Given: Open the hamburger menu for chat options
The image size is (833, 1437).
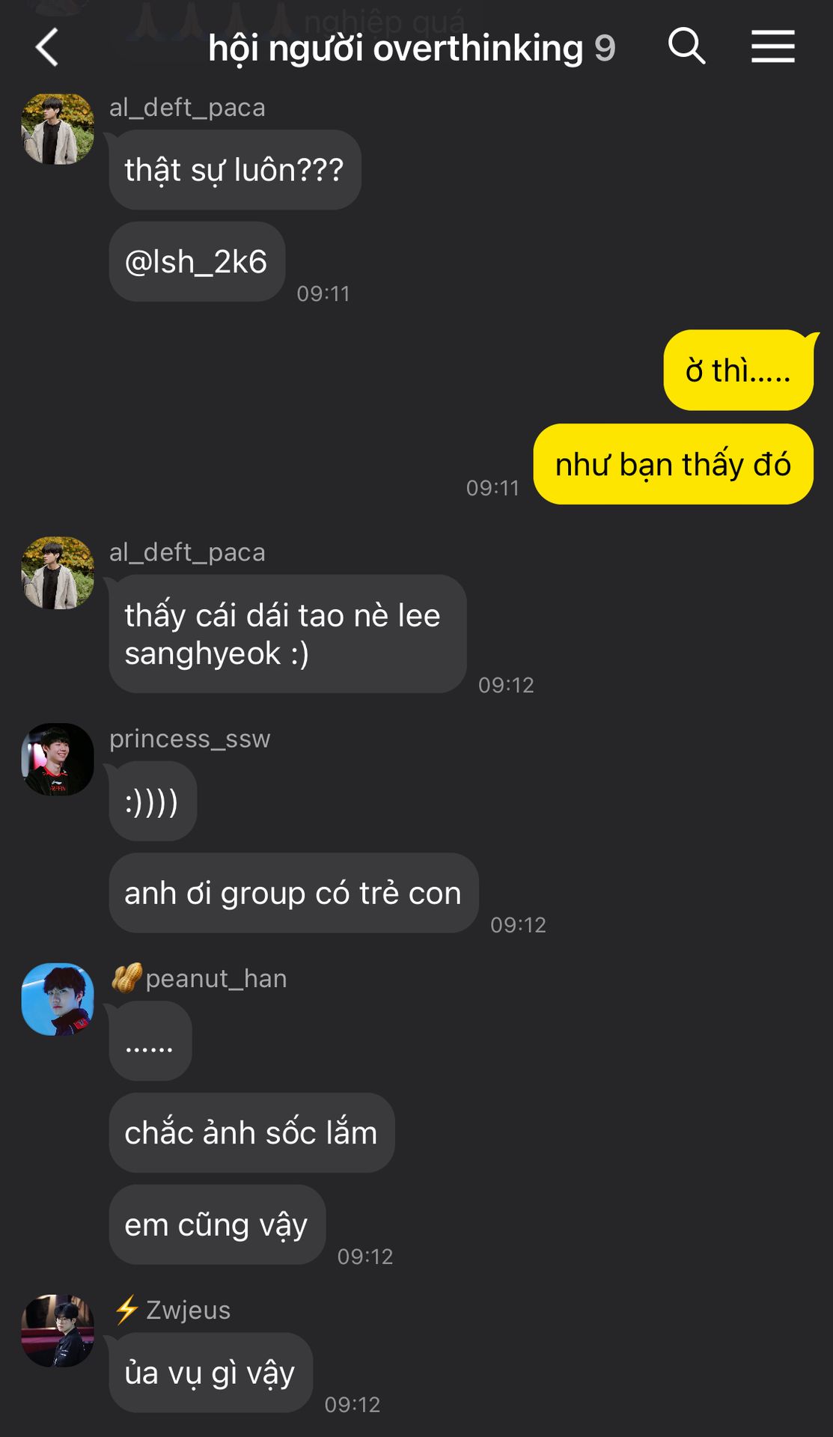Looking at the screenshot, I should click(773, 46).
